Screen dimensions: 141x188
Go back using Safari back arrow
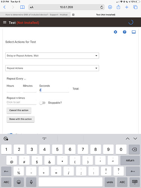5,7
